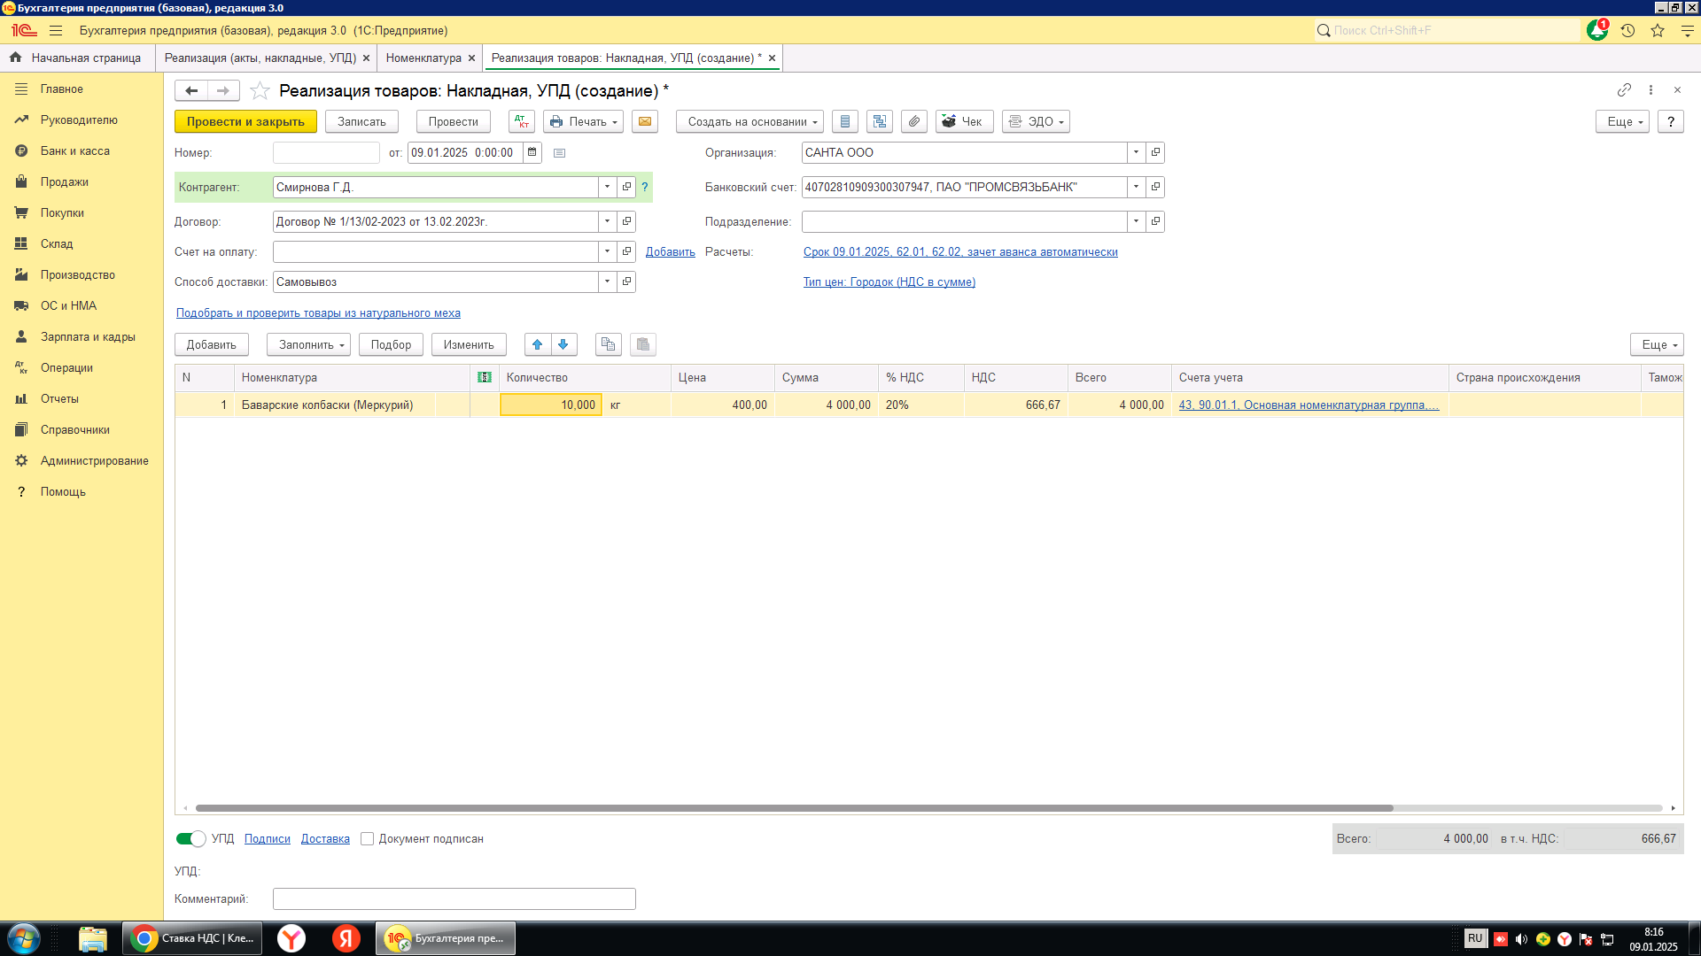Open Контрагент card with open-form icon
The width and height of the screenshot is (1701, 956).
pyautogui.click(x=626, y=187)
